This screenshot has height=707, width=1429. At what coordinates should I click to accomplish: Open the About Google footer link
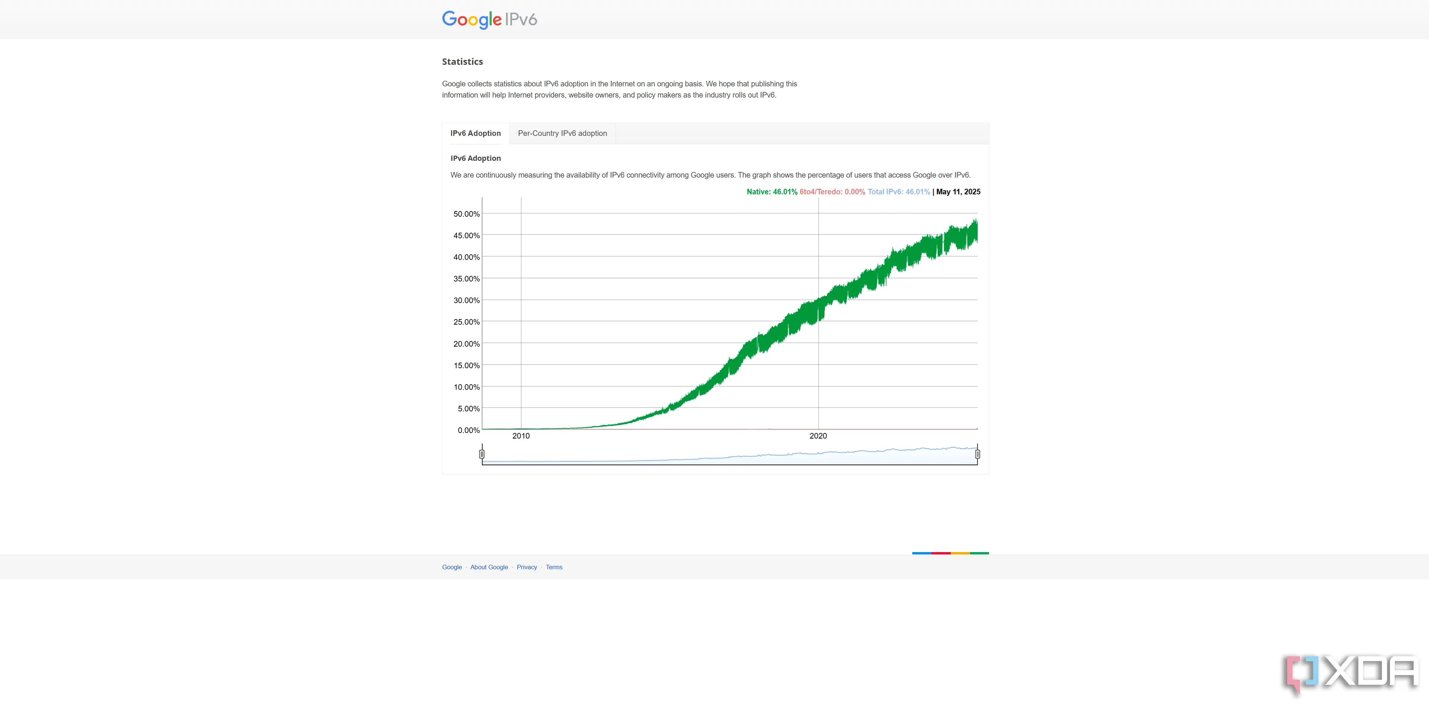click(x=489, y=567)
